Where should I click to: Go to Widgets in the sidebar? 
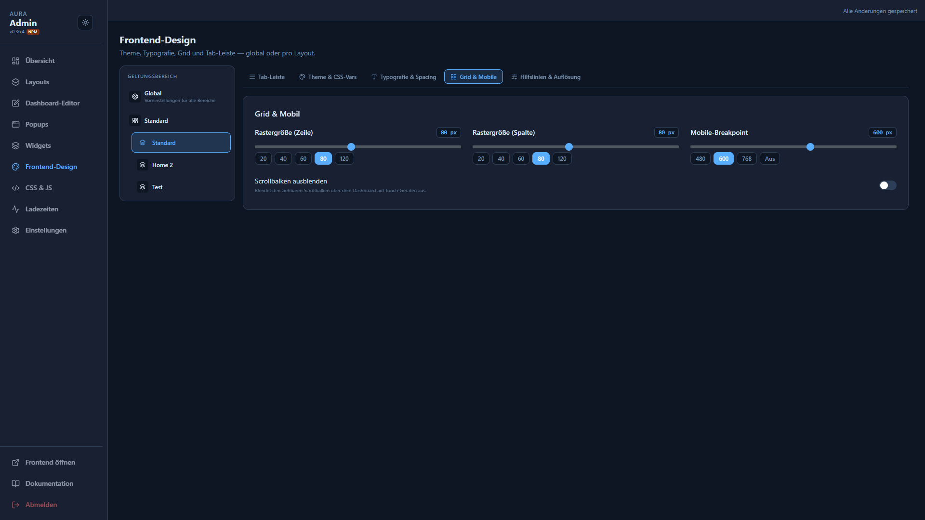52,145
